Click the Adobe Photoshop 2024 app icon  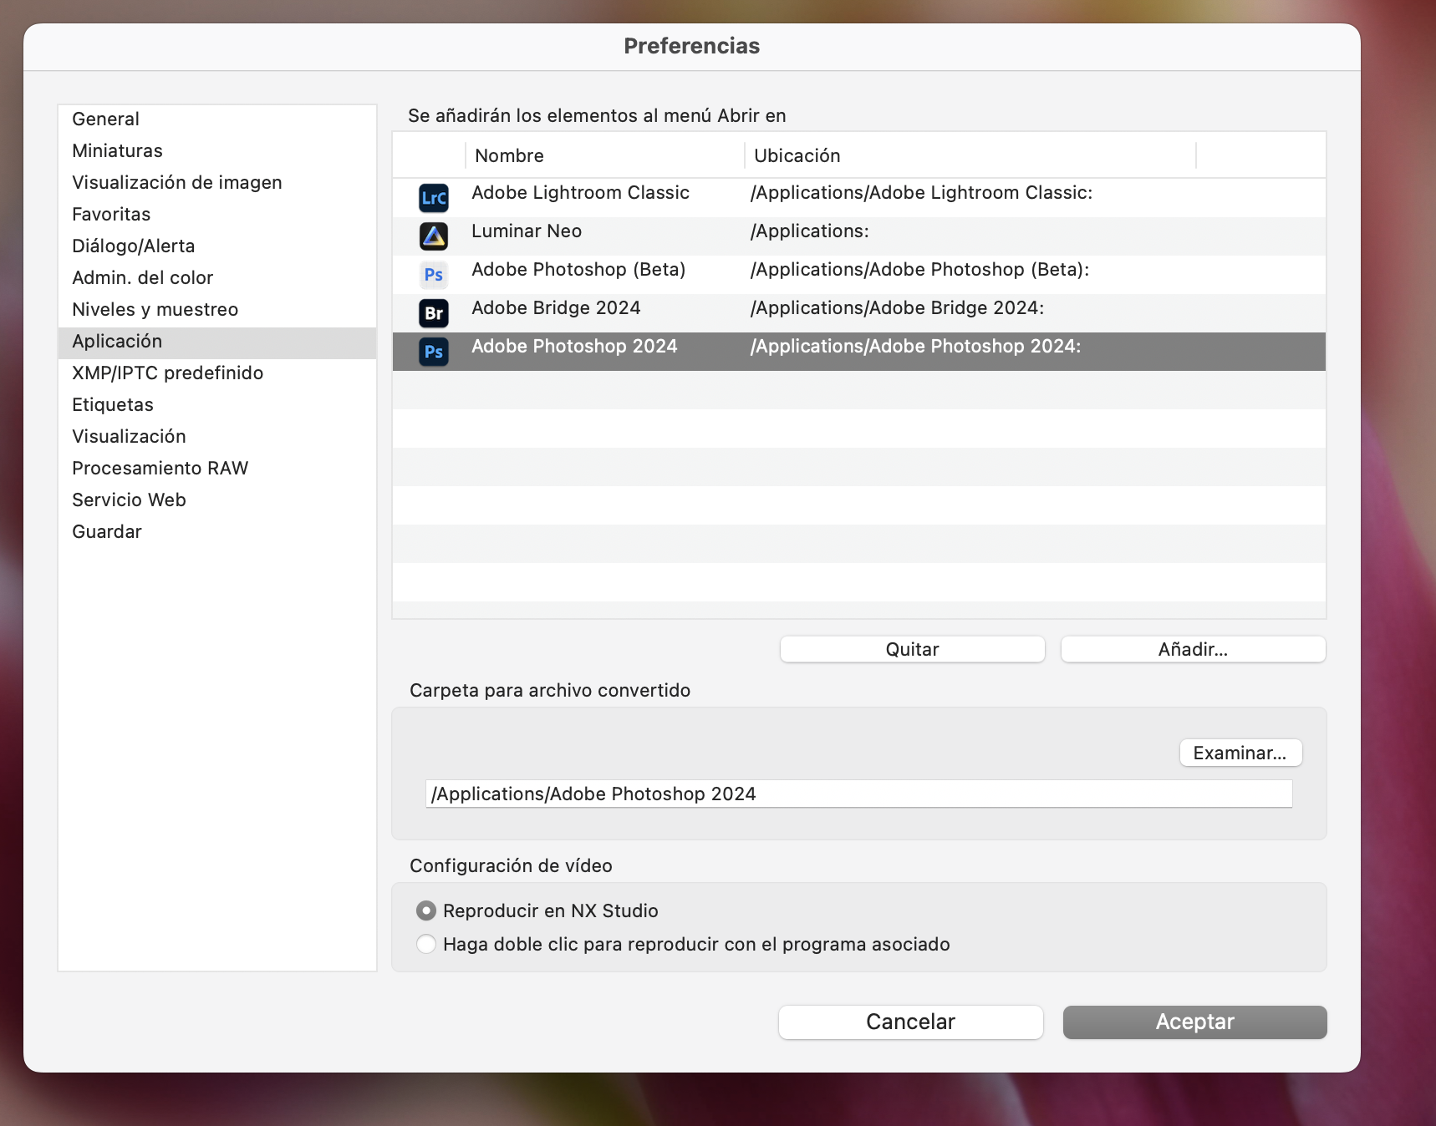[434, 352]
